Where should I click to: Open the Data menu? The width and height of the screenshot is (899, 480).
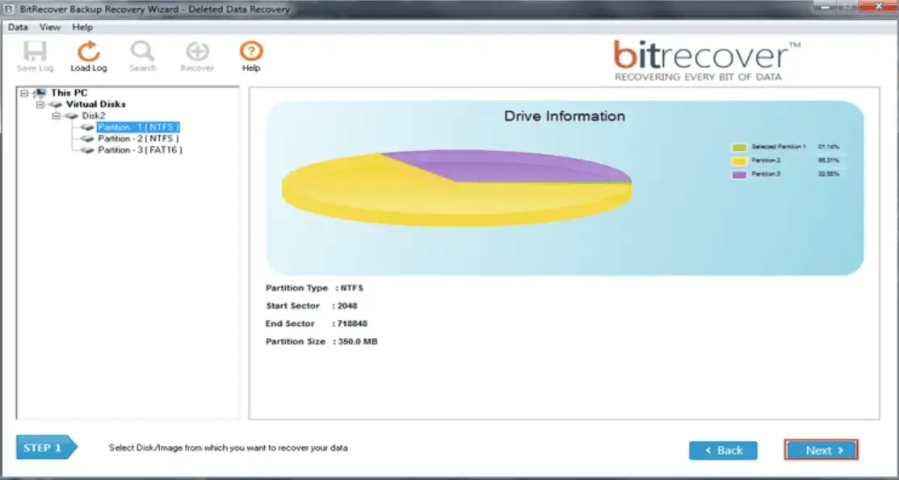[18, 27]
